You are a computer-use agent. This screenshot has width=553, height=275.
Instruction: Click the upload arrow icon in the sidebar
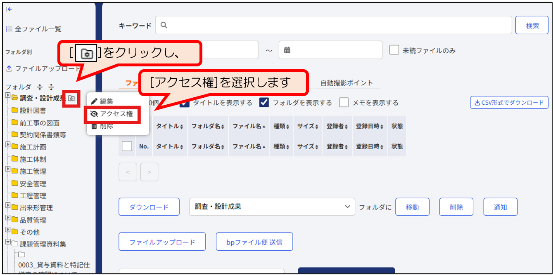pos(9,68)
